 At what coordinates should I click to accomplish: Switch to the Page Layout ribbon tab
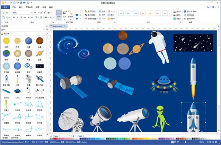[29, 7]
